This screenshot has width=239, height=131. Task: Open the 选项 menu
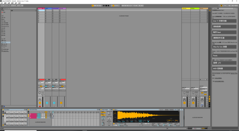16,3
